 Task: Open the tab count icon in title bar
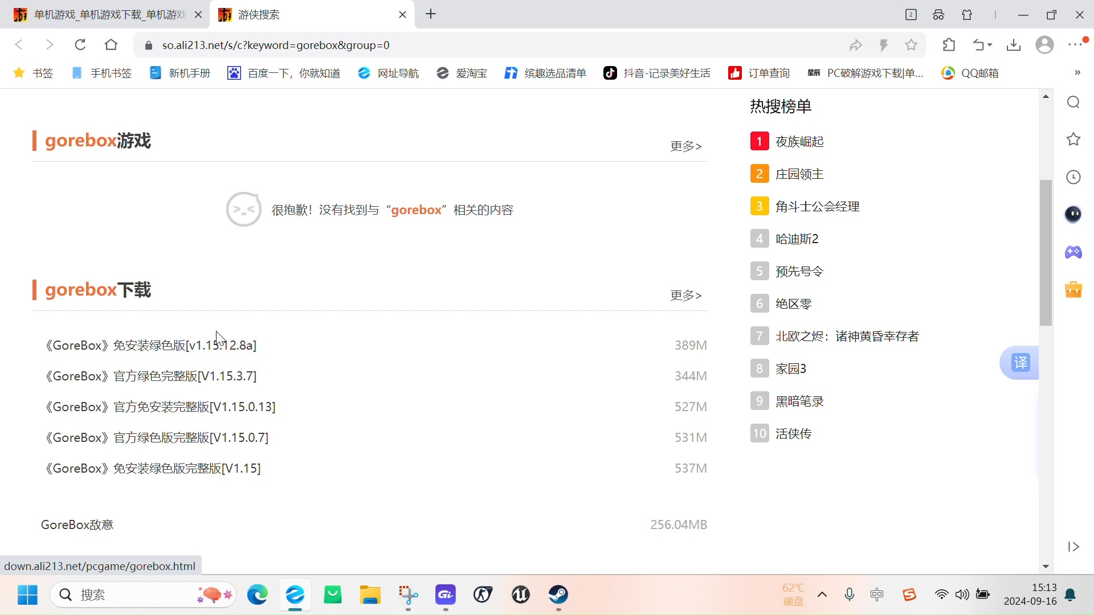pos(911,15)
